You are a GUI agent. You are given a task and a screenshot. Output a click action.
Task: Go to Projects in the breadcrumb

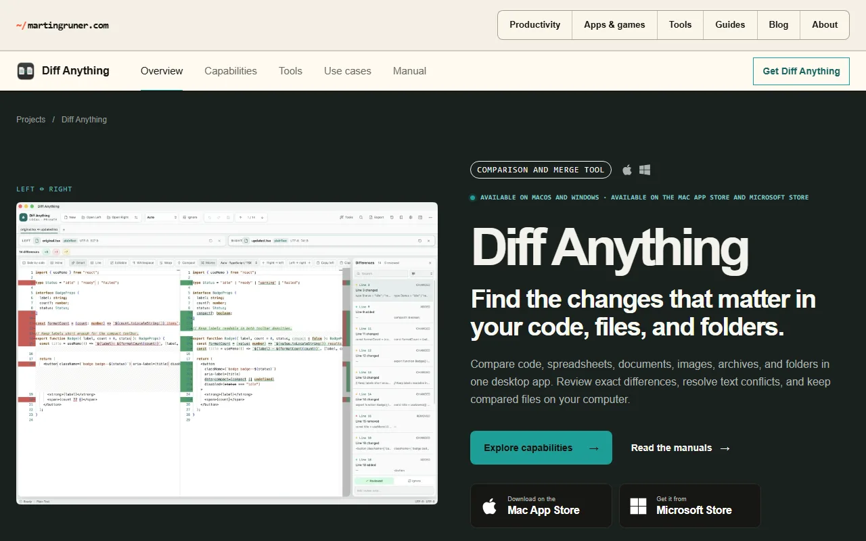point(31,120)
